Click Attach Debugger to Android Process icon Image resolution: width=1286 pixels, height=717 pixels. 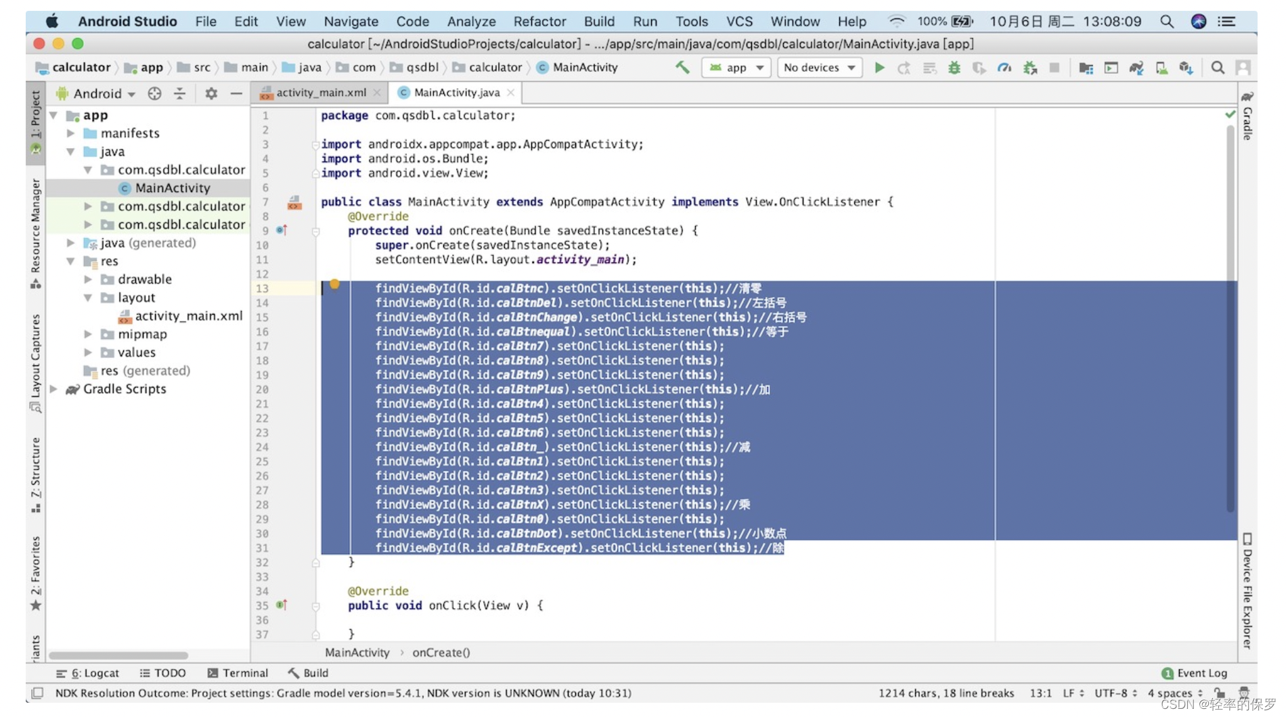pos(1029,68)
